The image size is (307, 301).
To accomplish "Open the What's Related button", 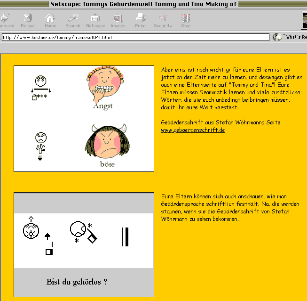I will (x=290, y=37).
